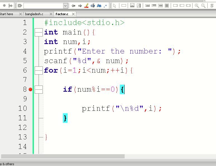Toggle regex search with the .* icon

coord(105,6)
